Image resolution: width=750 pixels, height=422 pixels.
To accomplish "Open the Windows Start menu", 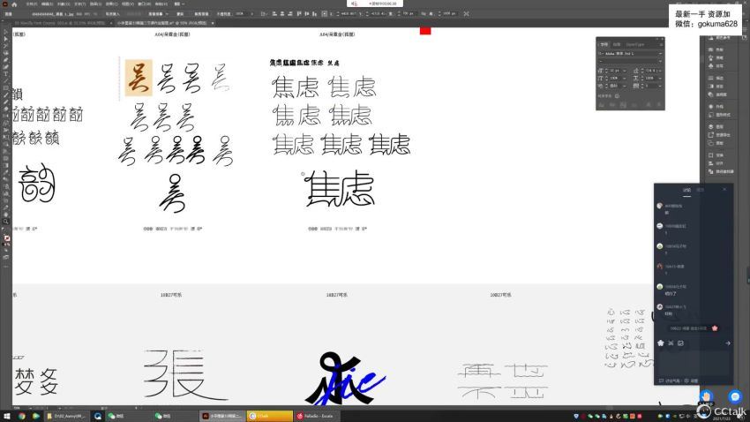I will point(6,416).
